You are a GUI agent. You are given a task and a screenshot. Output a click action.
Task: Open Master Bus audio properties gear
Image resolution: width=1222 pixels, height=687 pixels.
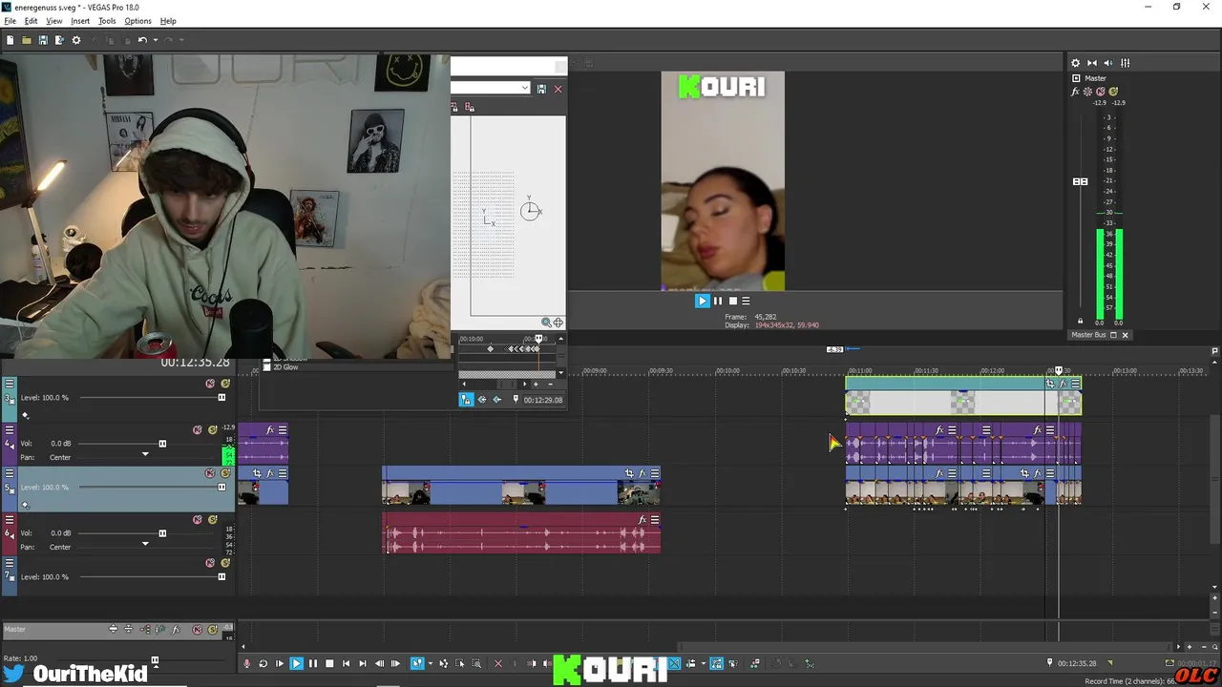coord(1075,63)
